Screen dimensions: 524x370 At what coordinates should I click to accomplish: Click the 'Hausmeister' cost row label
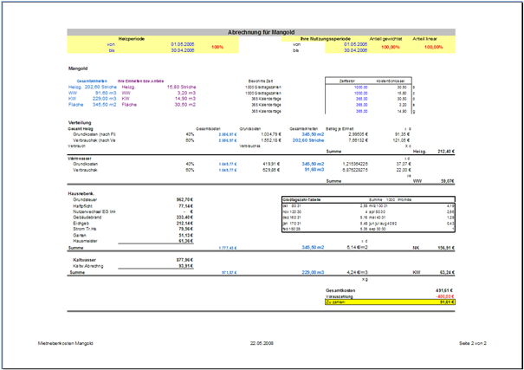coord(89,240)
